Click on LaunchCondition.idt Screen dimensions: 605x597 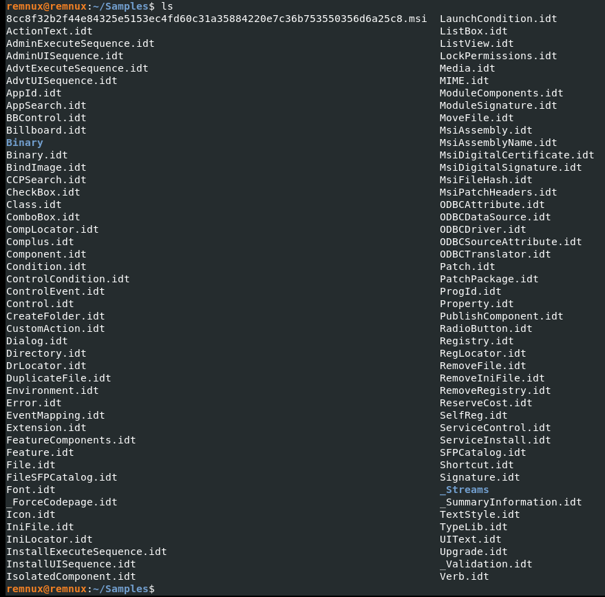[498, 19]
